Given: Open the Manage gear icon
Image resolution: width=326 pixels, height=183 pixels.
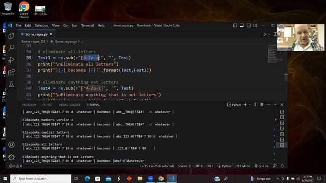Looking at the screenshot, I should 11,157.
